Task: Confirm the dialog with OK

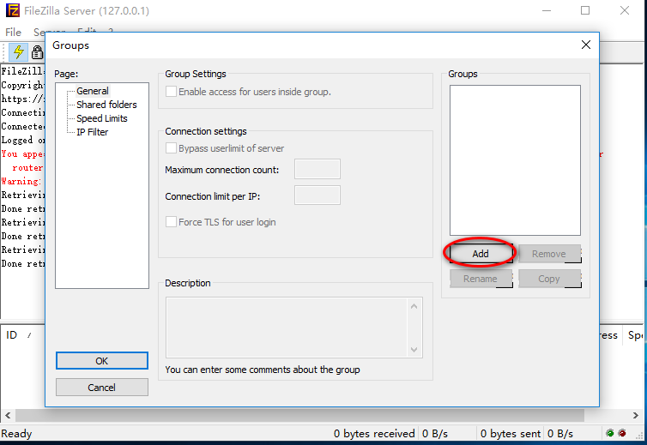Action: click(x=102, y=361)
